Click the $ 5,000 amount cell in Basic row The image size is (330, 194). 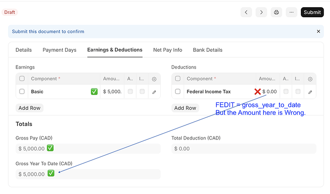112,91
